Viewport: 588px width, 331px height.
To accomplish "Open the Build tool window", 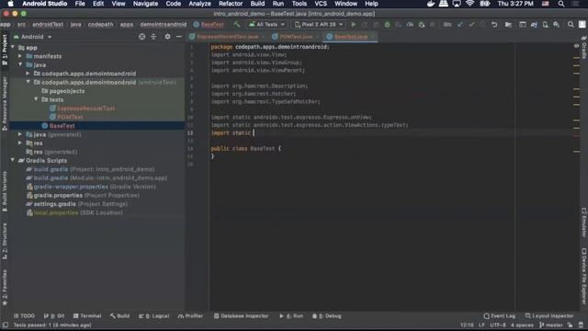I will 120,316.
